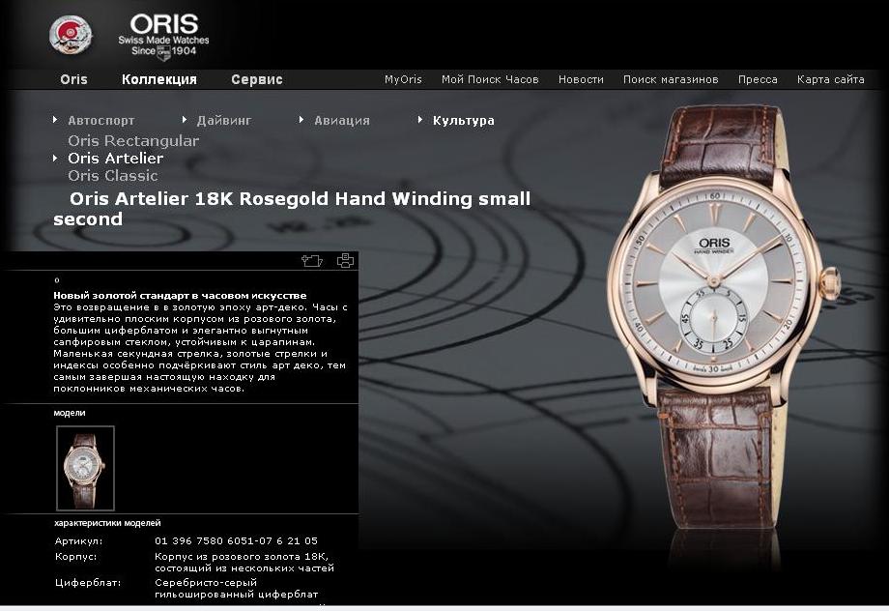Select Oris Rectangular collection
The height and width of the screenshot is (611, 889).
(133, 141)
